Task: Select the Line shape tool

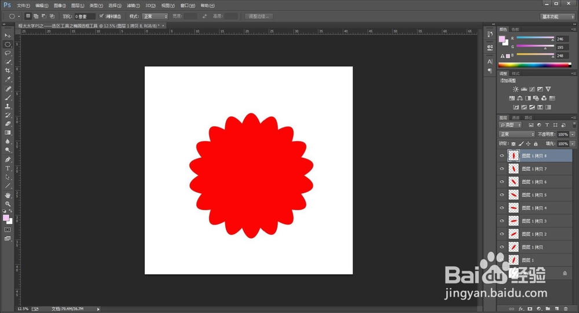Action: coord(8,186)
